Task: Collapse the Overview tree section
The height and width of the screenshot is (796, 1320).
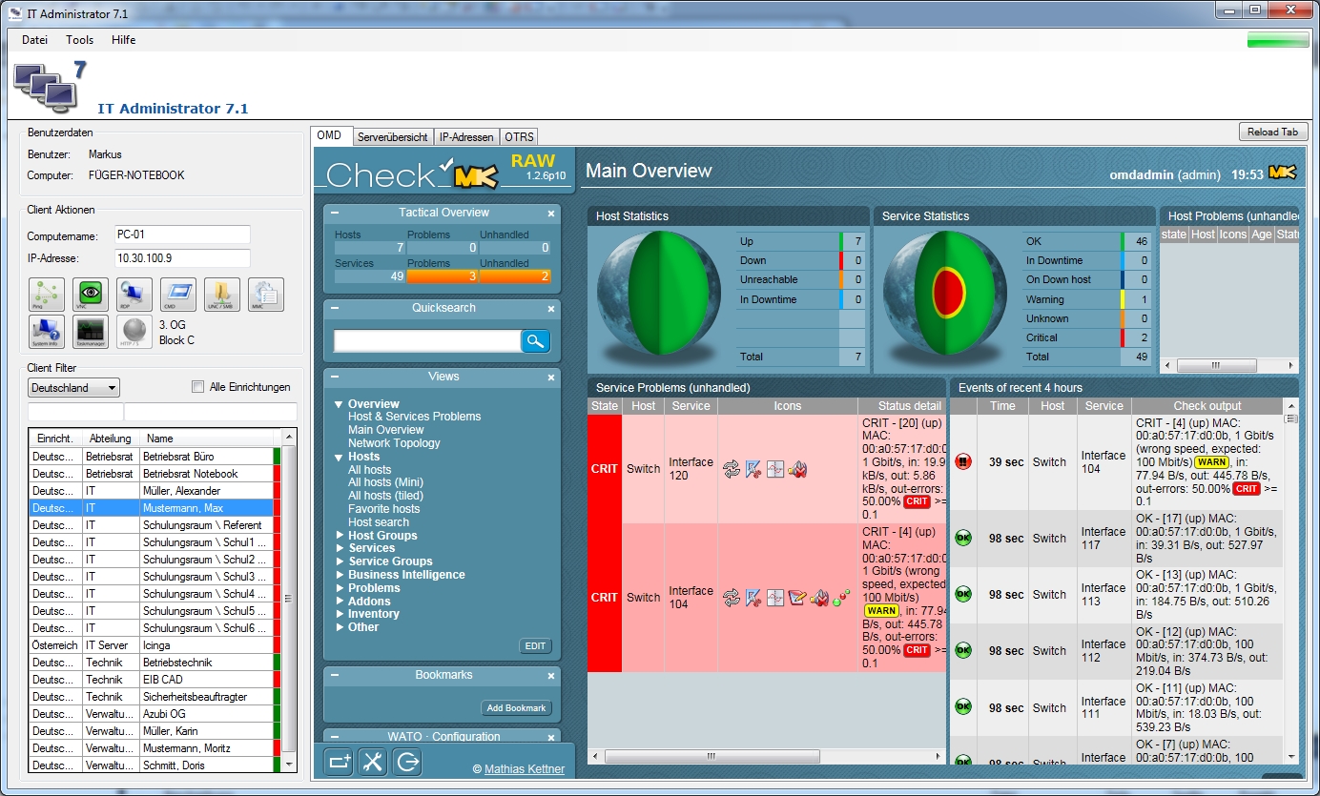Action: click(x=338, y=404)
